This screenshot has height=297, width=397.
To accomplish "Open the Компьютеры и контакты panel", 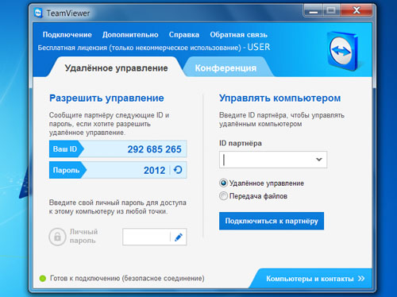I will click(310, 279).
